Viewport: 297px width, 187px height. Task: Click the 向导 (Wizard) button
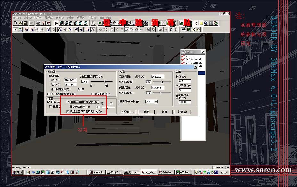point(128,112)
